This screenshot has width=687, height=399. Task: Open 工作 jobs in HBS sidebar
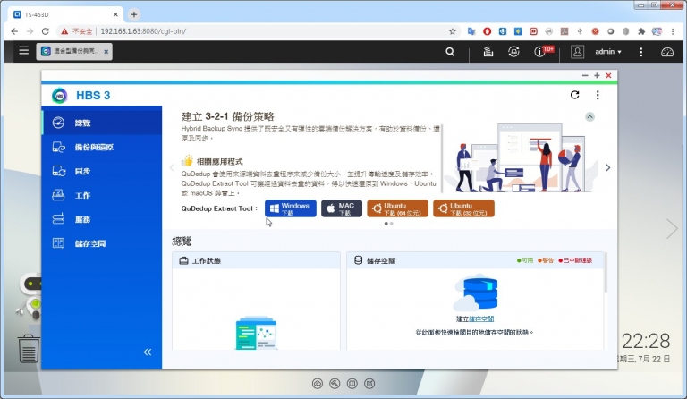pos(102,195)
